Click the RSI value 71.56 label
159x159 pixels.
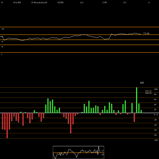point(146,33)
